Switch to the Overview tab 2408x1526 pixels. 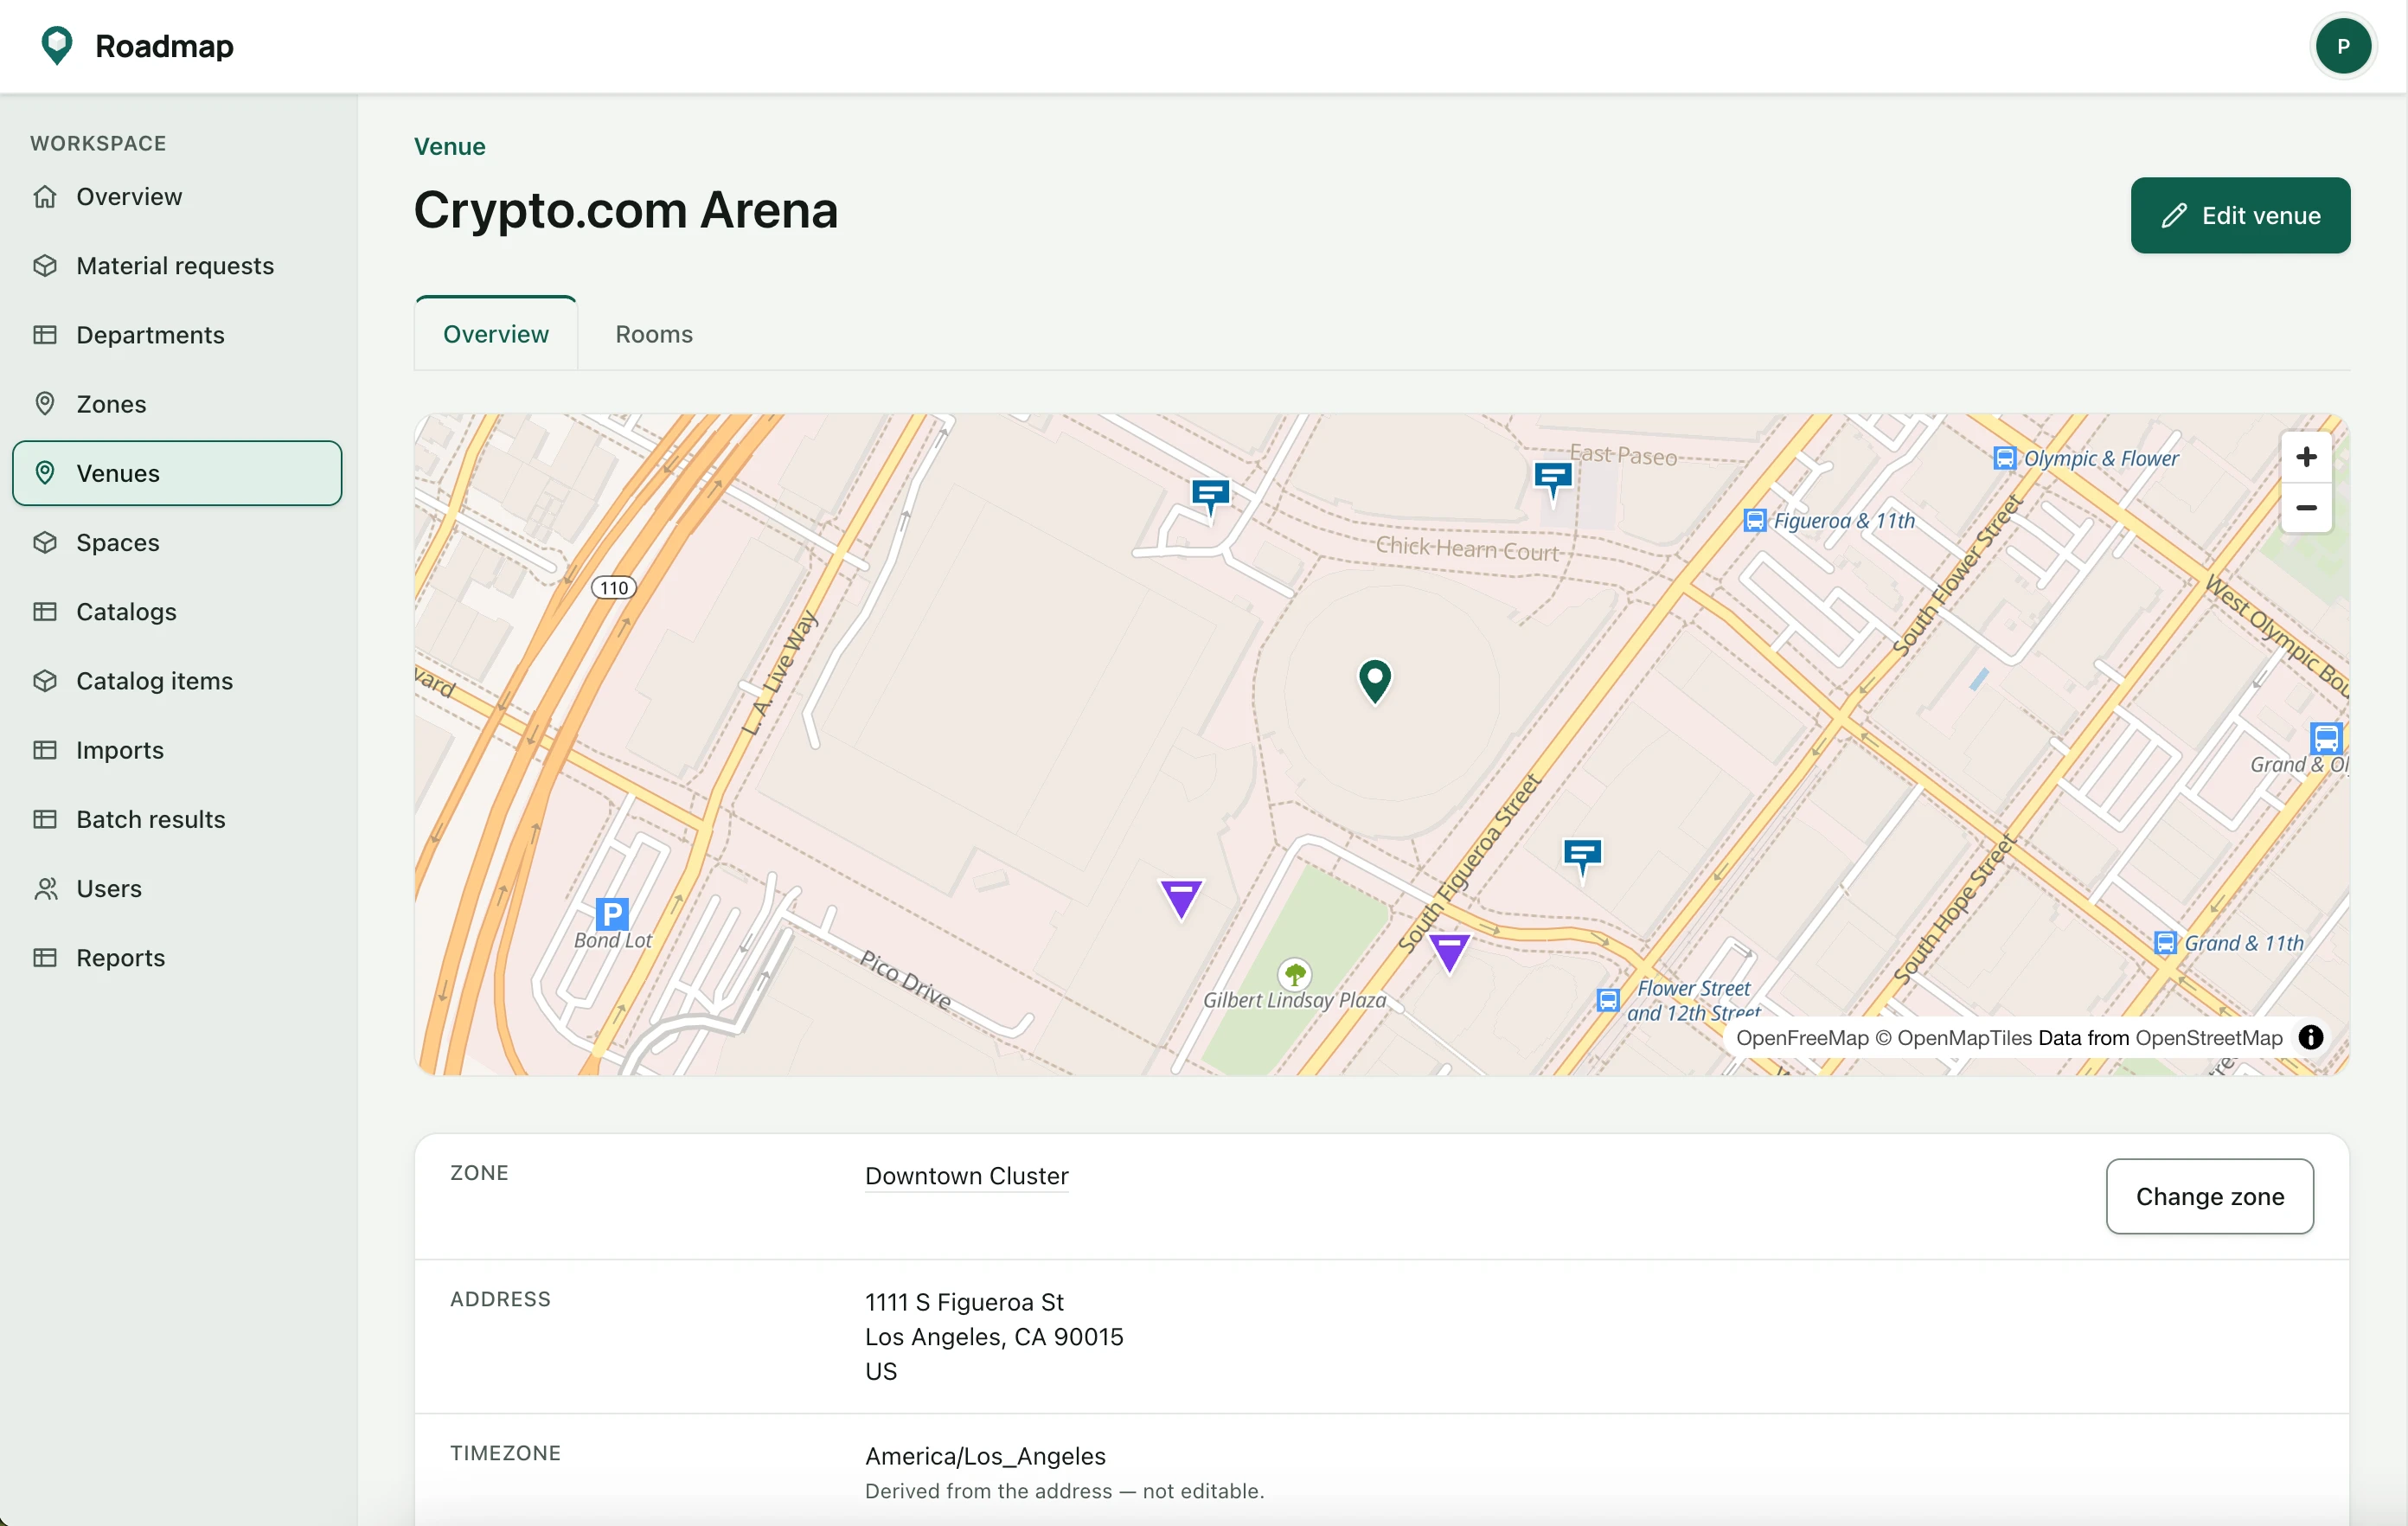(x=496, y=334)
